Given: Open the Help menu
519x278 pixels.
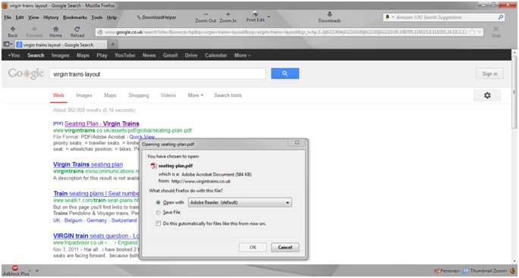Looking at the screenshot, I should (112, 17).
